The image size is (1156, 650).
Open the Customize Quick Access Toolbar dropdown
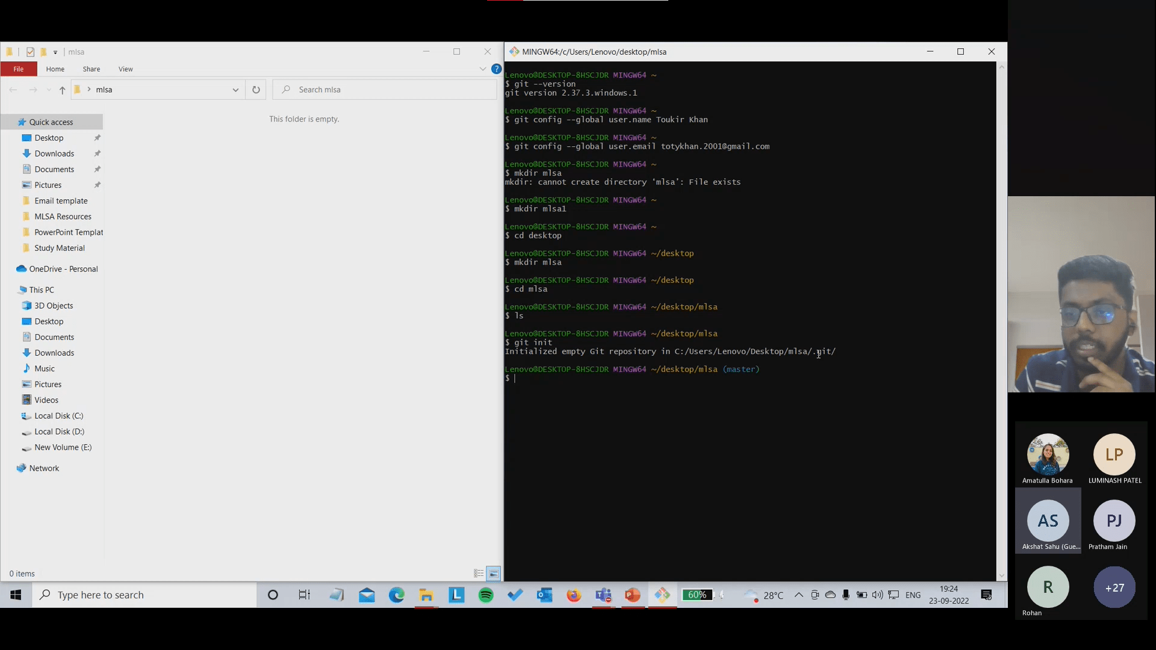point(55,52)
